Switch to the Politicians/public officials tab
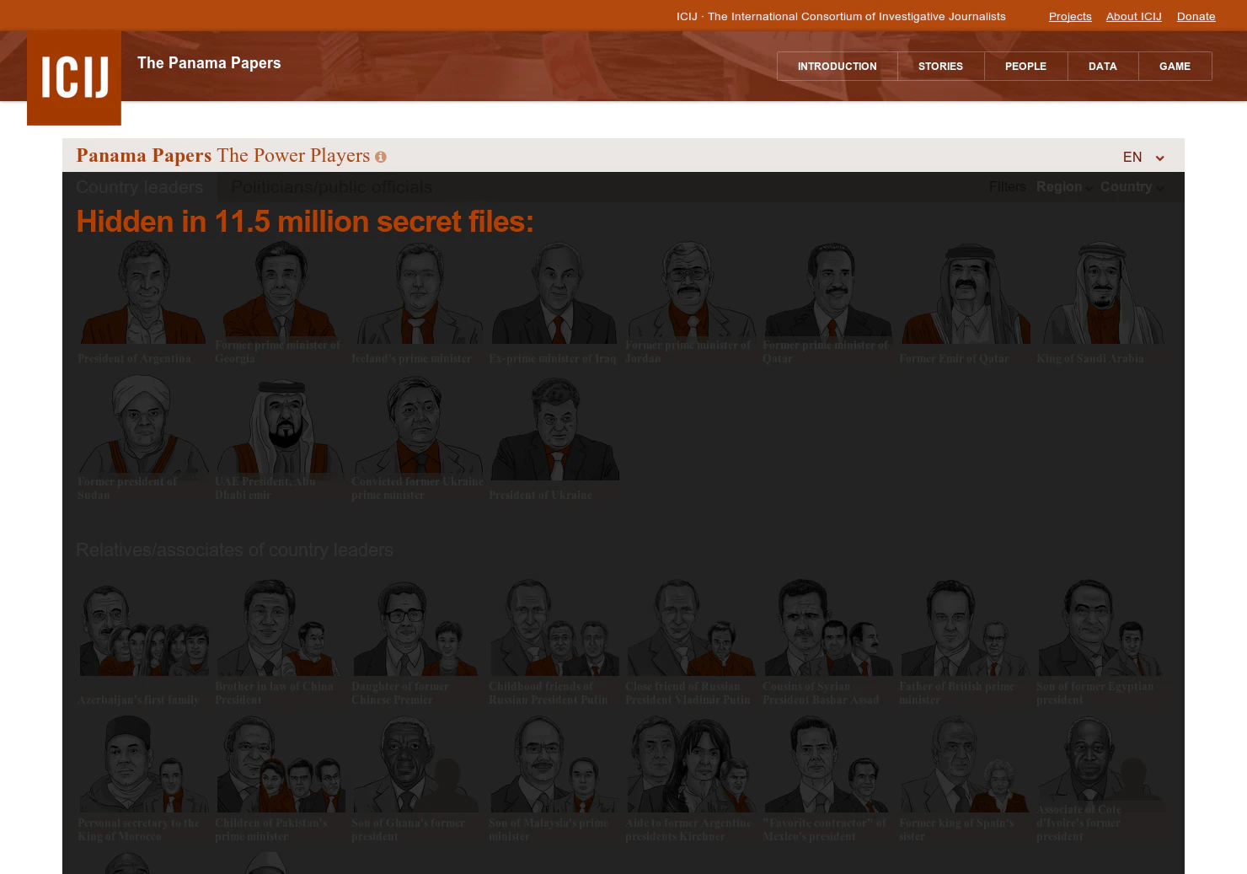The image size is (1247, 874). tap(331, 186)
